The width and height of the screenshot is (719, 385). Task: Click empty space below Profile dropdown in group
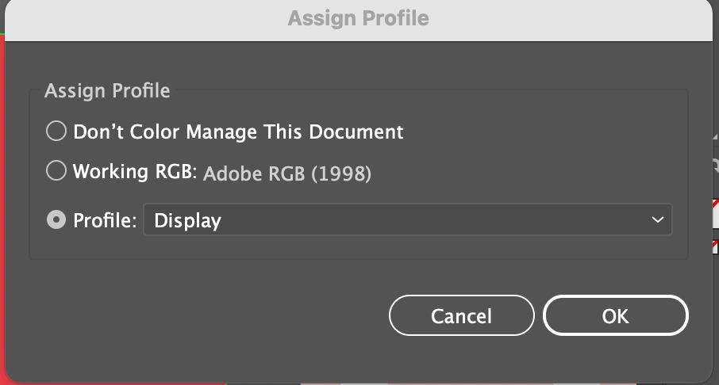pos(357,247)
